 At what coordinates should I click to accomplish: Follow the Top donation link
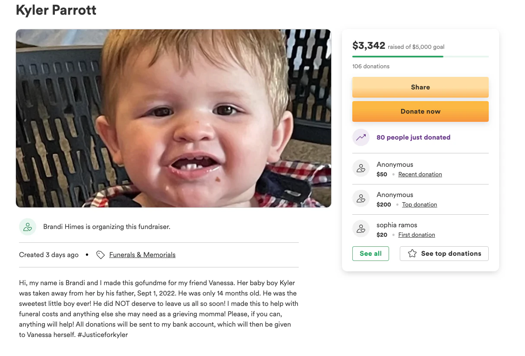pyautogui.click(x=419, y=205)
